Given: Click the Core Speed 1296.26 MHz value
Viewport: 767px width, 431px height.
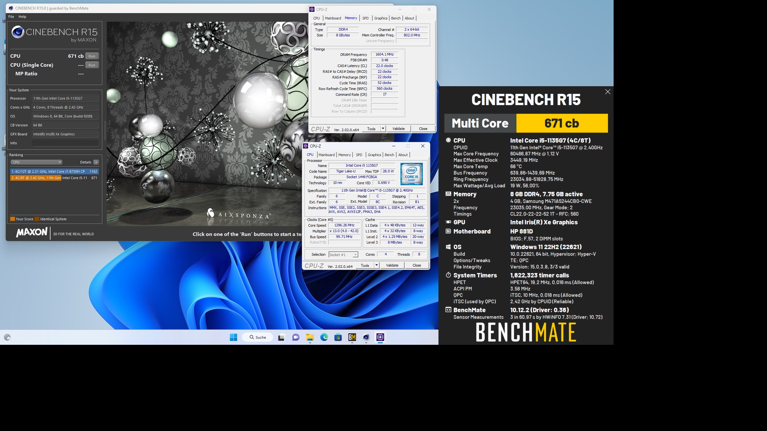Looking at the screenshot, I should pyautogui.click(x=344, y=225).
